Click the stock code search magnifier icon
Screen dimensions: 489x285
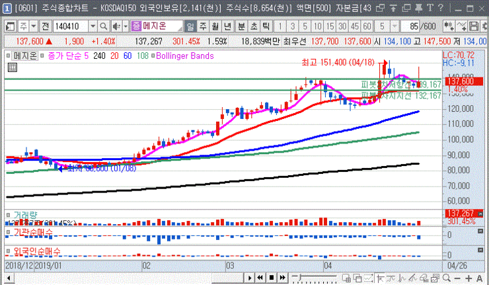103,26
